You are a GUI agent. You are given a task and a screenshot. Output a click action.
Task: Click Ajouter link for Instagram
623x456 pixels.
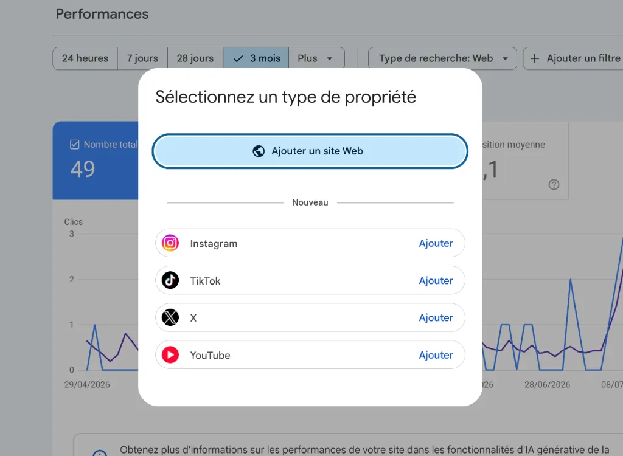pyautogui.click(x=436, y=243)
